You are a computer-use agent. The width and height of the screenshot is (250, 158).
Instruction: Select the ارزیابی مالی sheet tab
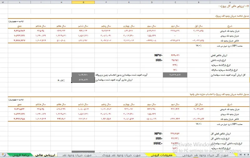(46, 155)
